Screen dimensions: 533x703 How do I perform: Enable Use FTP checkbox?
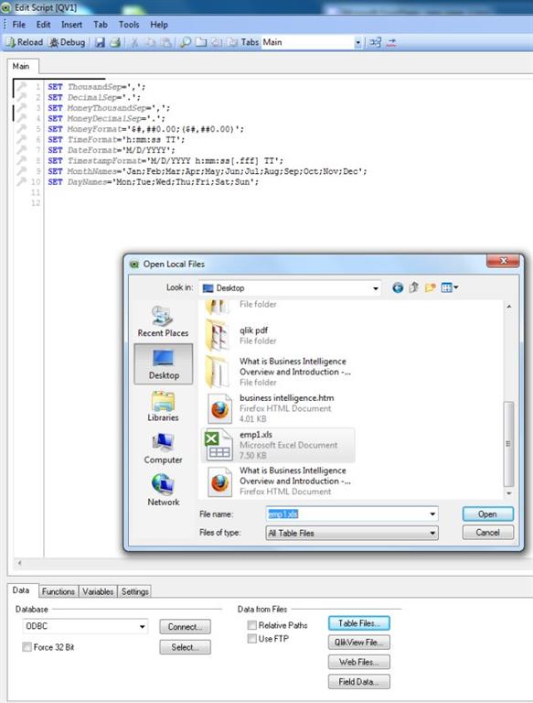pyautogui.click(x=252, y=638)
